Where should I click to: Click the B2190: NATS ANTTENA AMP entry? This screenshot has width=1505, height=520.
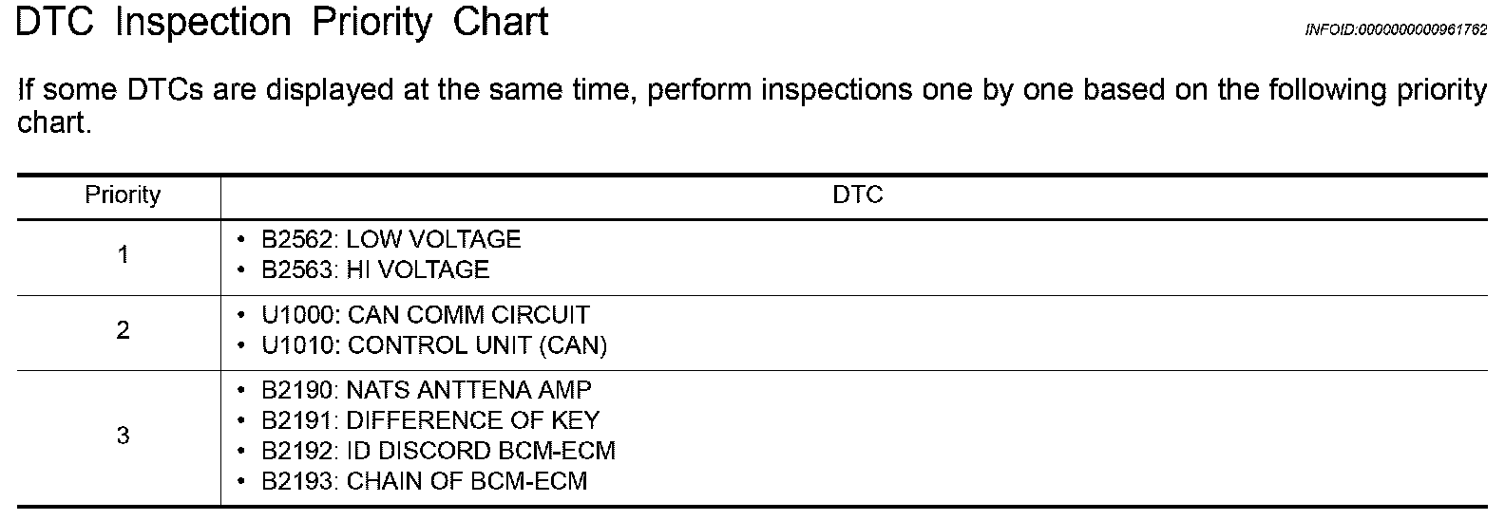tap(427, 389)
